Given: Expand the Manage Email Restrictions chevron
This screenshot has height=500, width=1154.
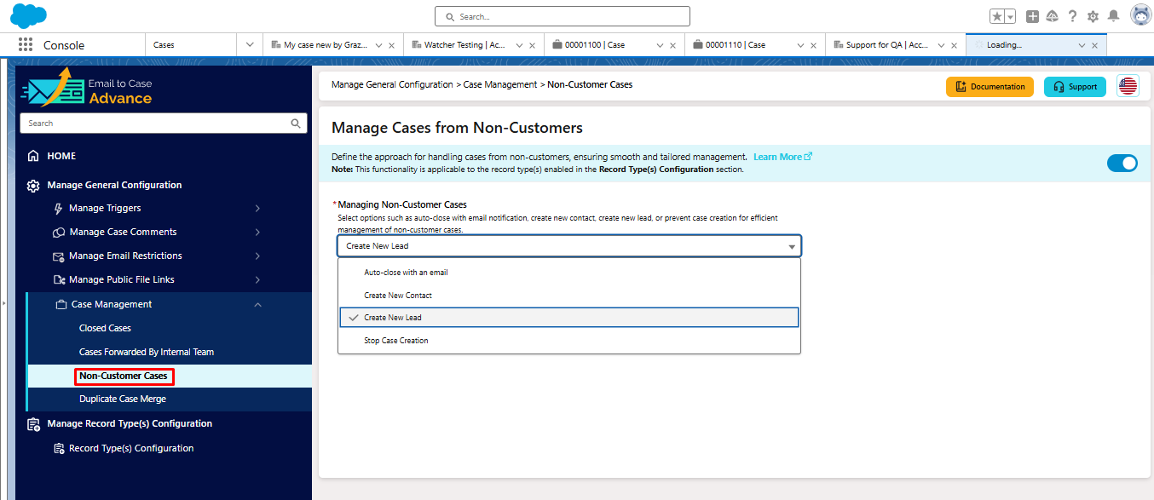Looking at the screenshot, I should [257, 256].
